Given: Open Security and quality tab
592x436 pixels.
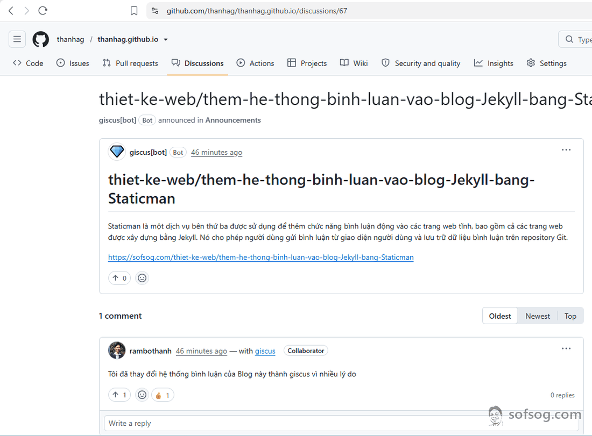Looking at the screenshot, I should click(421, 63).
